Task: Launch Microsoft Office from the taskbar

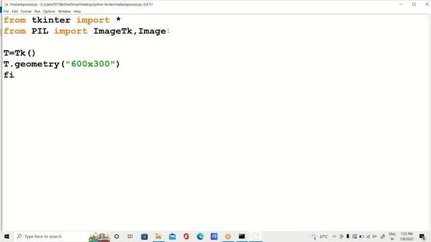Action: 186,236
